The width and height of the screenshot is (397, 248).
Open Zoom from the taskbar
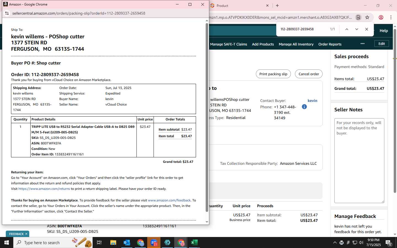tap(154, 242)
